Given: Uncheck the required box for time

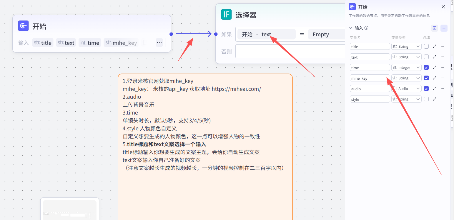Looking at the screenshot, I should 426,67.
